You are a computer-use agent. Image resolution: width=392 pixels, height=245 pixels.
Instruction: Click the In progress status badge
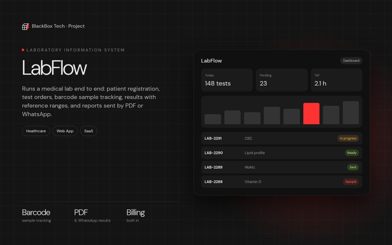pyautogui.click(x=348, y=139)
